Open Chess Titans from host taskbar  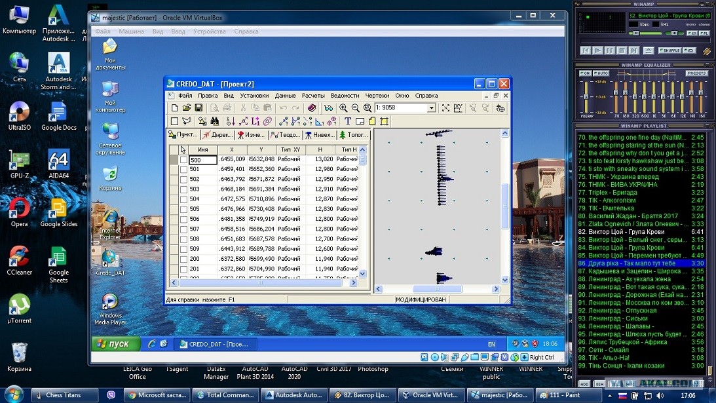coord(64,395)
